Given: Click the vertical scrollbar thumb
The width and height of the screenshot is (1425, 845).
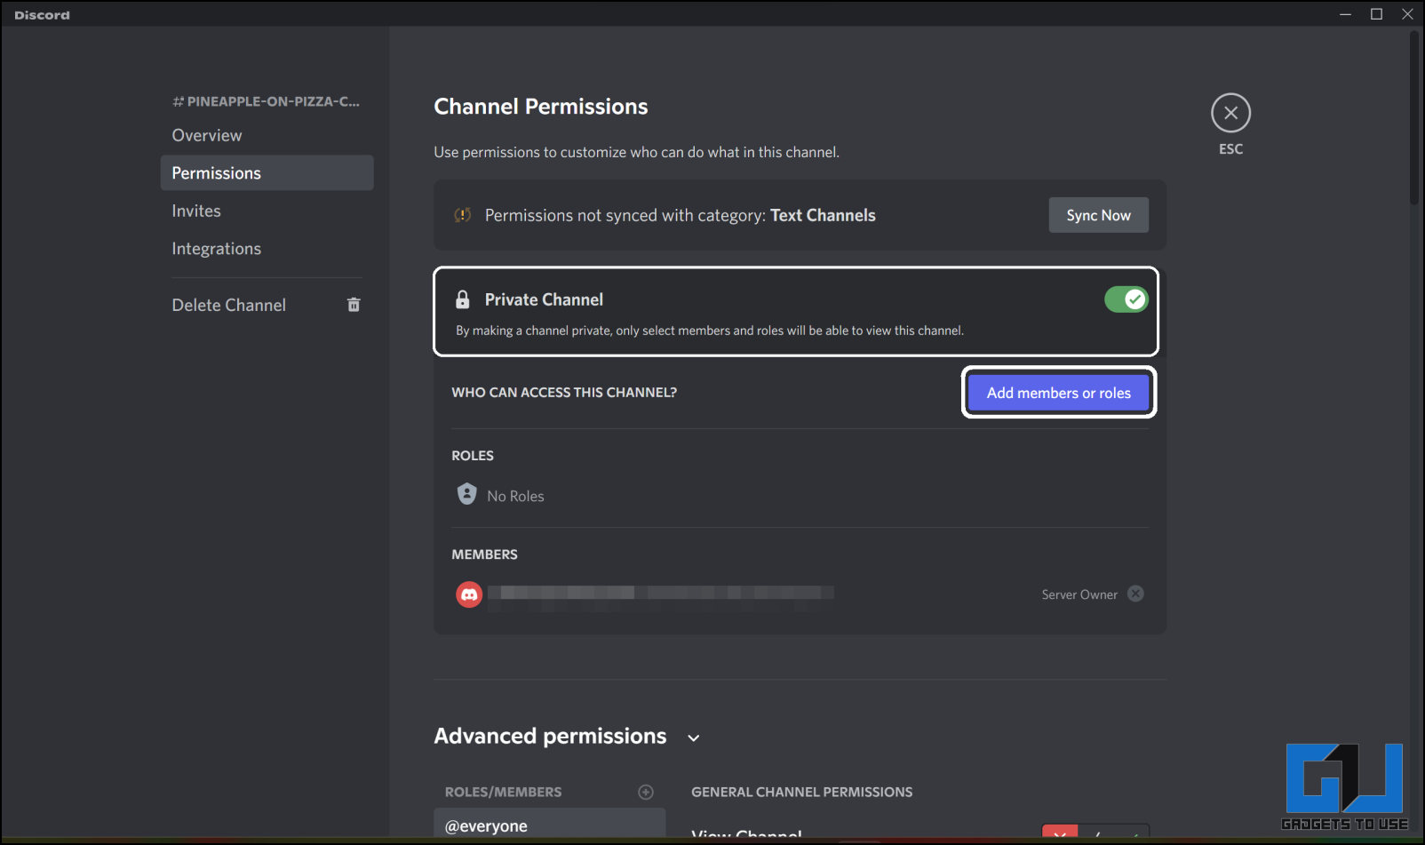Looking at the screenshot, I should [1414, 118].
